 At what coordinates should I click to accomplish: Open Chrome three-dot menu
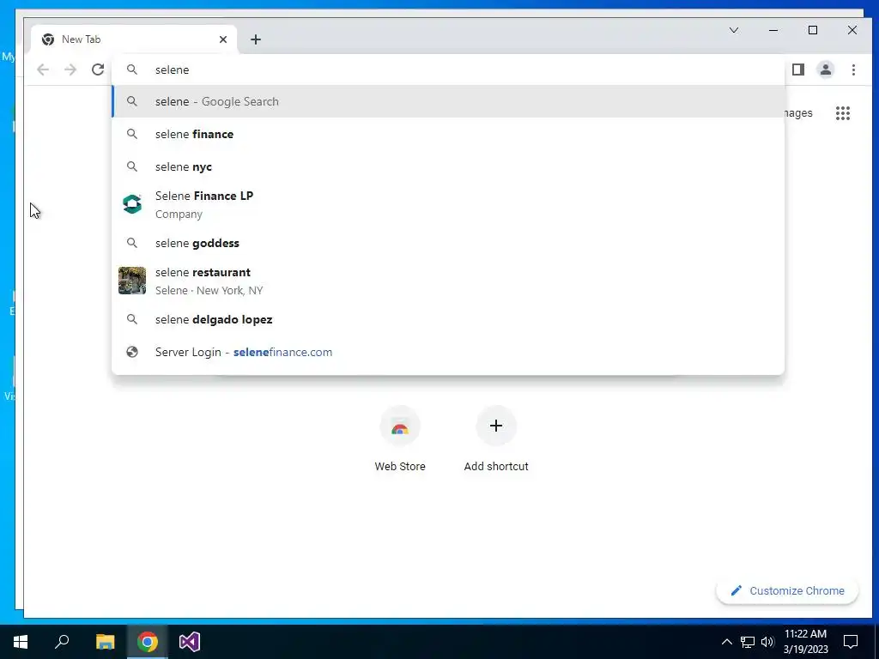pos(853,70)
